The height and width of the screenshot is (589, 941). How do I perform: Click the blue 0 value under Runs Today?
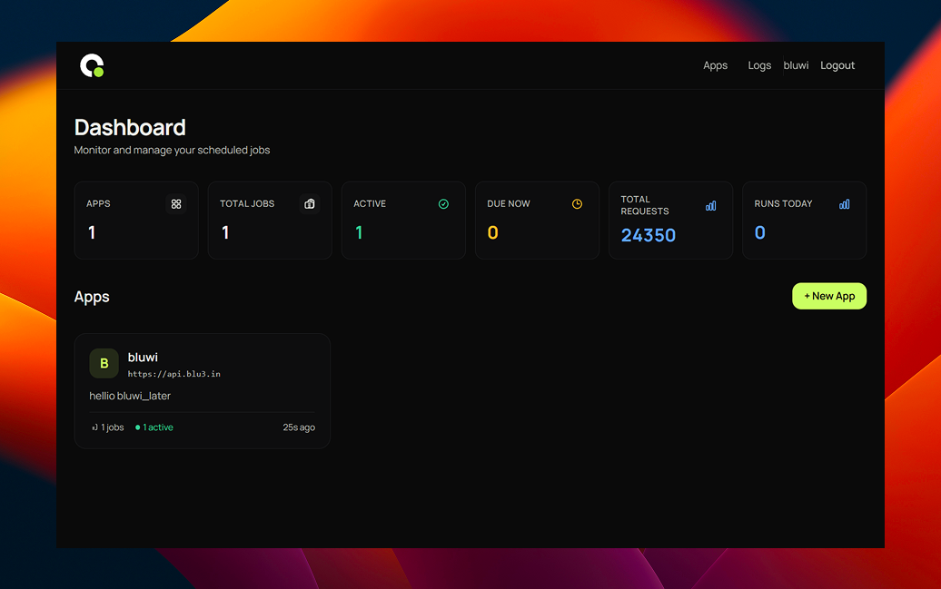click(759, 232)
